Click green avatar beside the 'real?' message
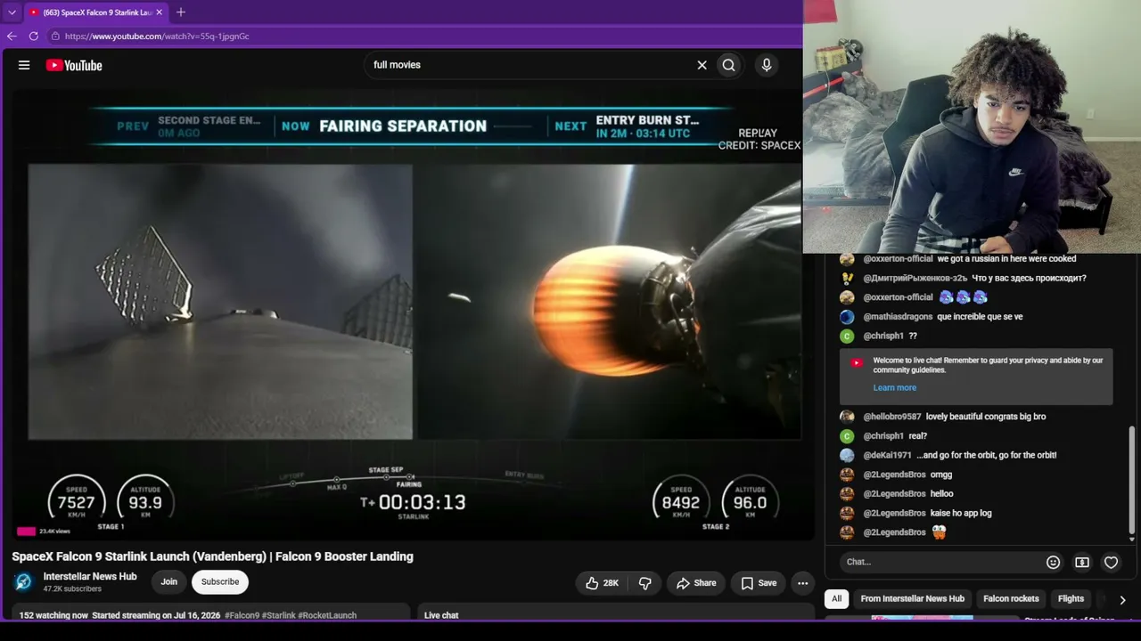 [x=847, y=436]
